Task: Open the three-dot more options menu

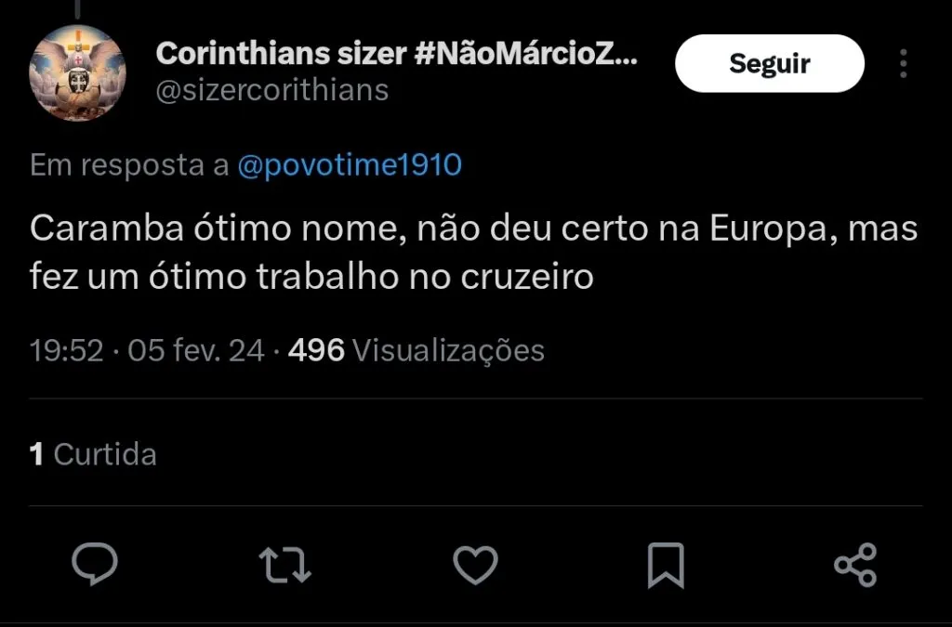Action: [x=903, y=63]
